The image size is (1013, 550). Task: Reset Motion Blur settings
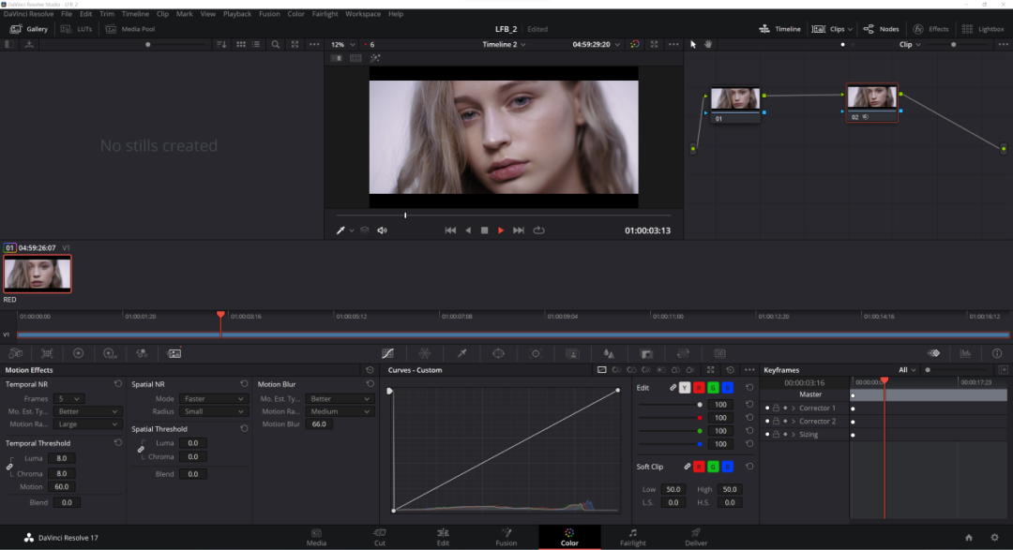370,384
